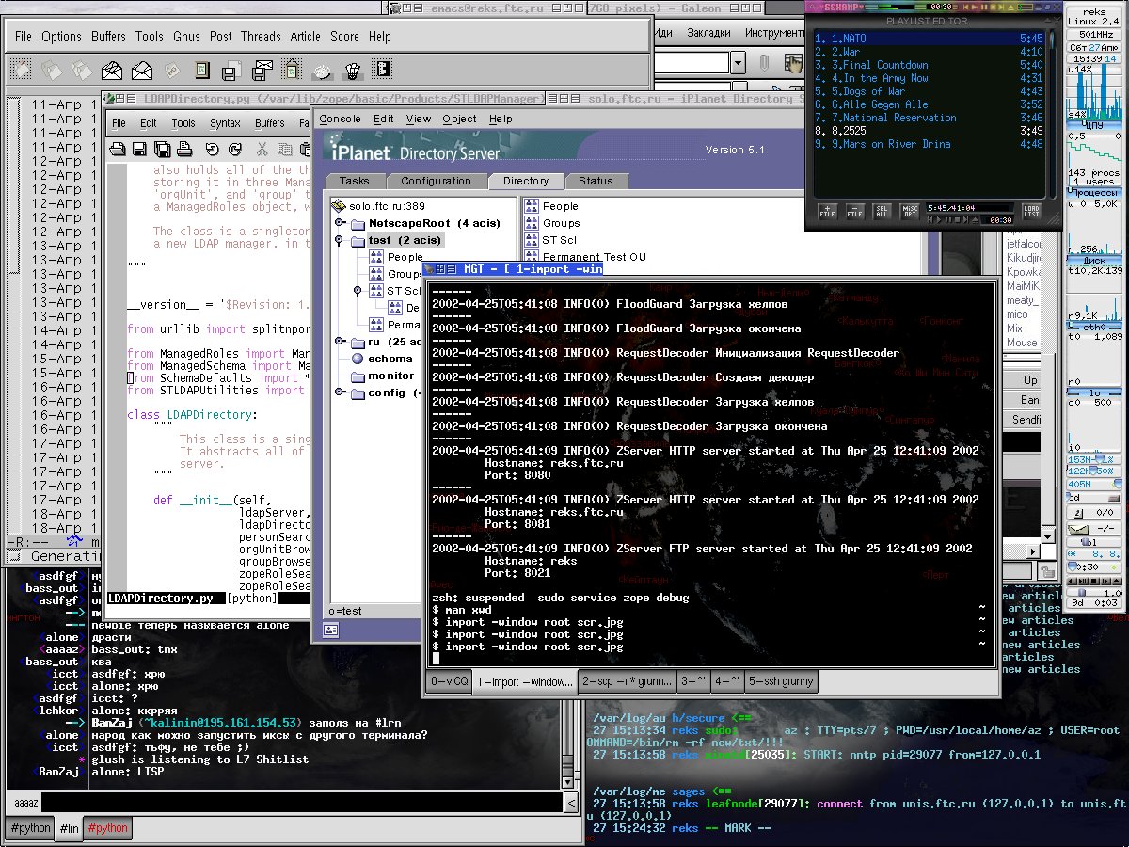Click the IRC message input field
The width and height of the screenshot is (1129, 847).
click(x=302, y=803)
